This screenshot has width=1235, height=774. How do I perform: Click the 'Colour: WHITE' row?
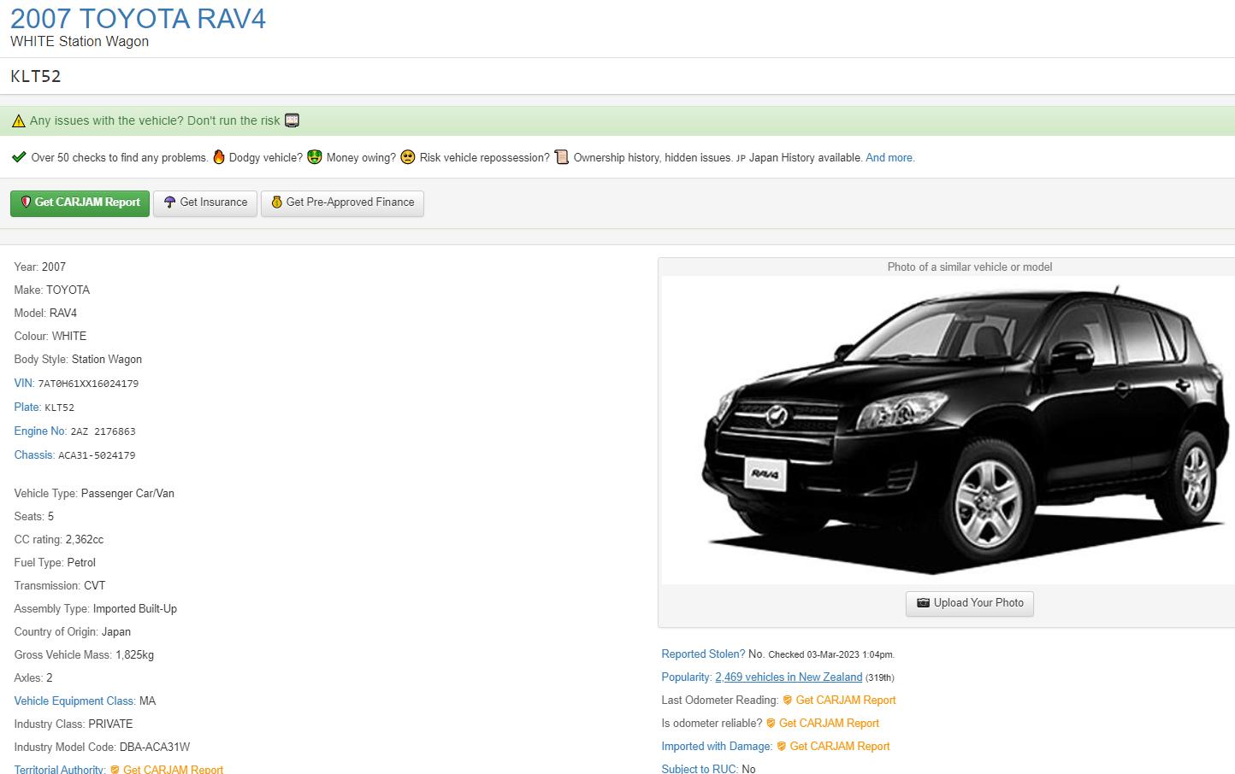pos(50,337)
